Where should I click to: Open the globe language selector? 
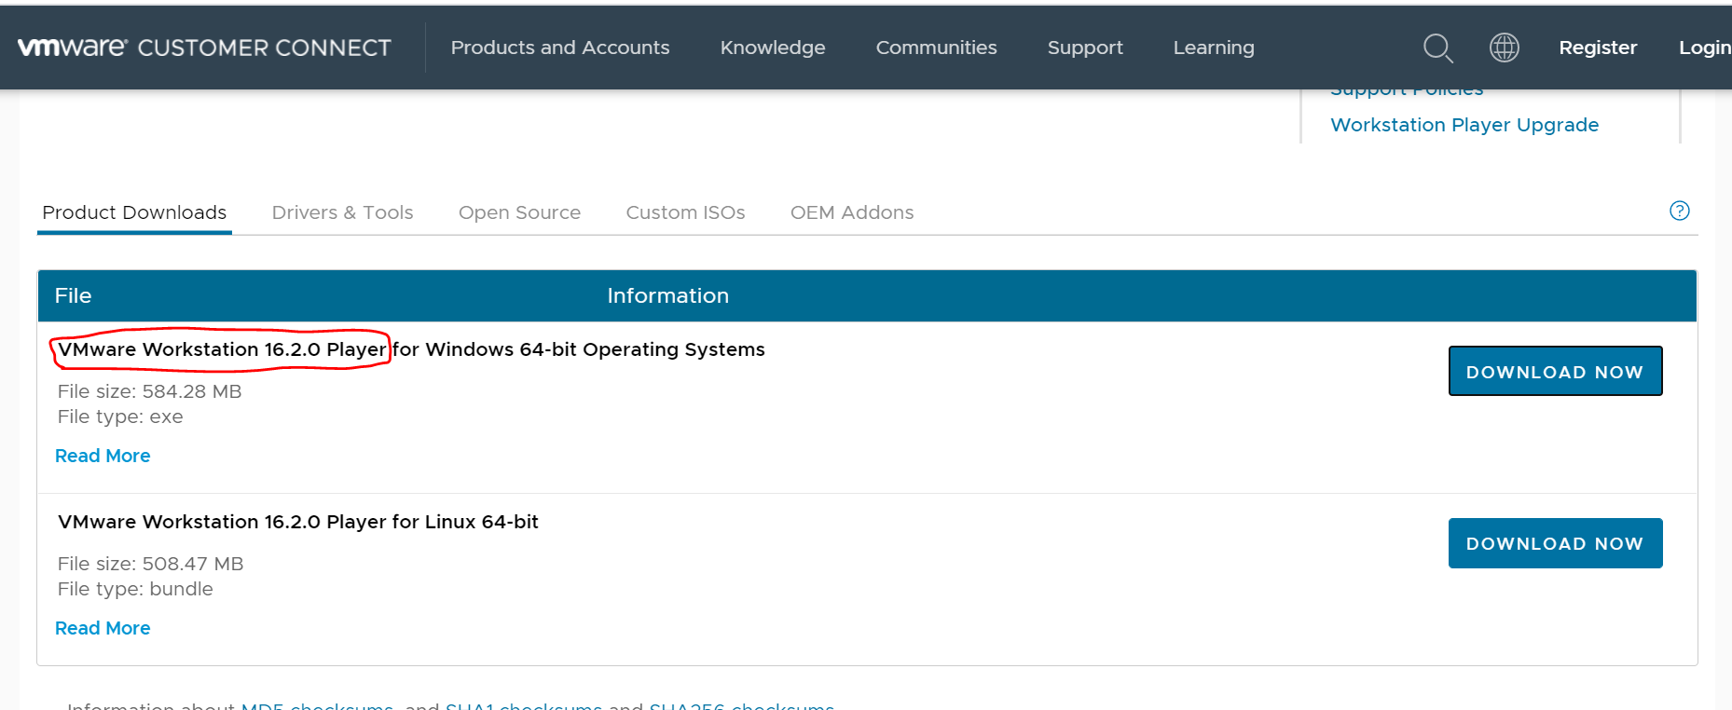coord(1504,48)
